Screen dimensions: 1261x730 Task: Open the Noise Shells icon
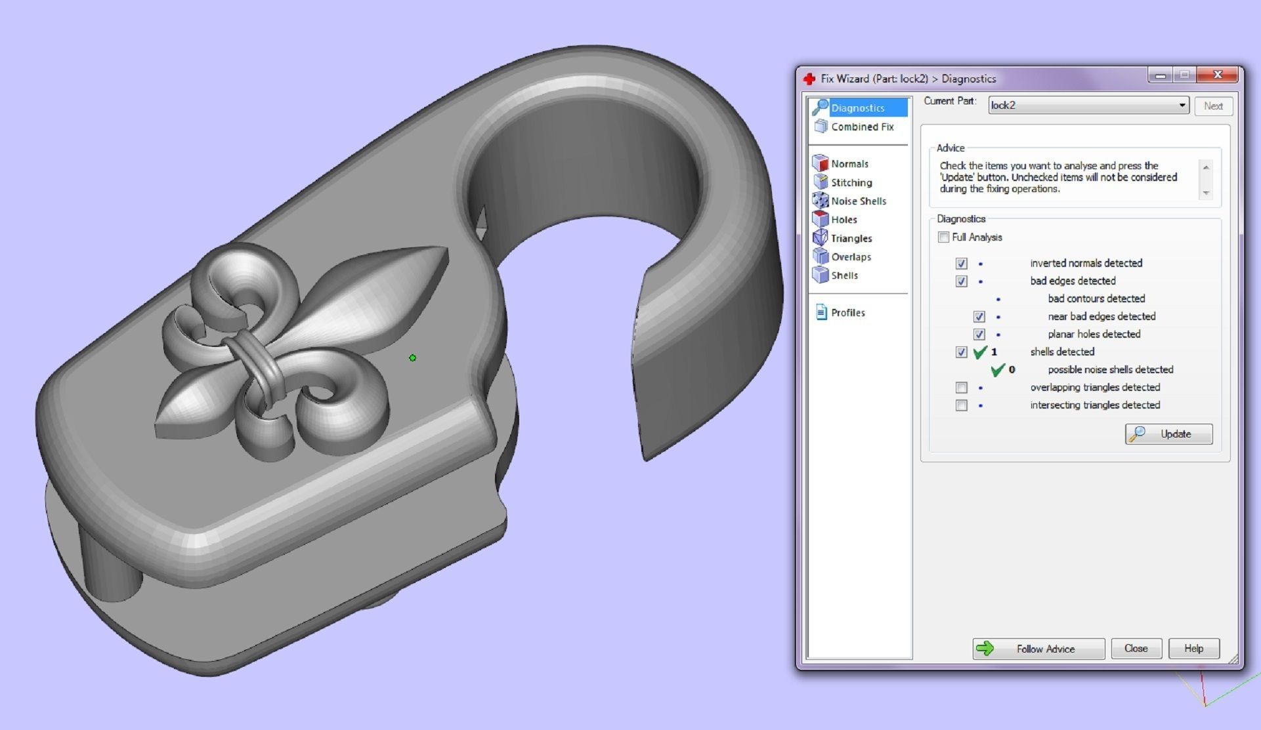[820, 201]
